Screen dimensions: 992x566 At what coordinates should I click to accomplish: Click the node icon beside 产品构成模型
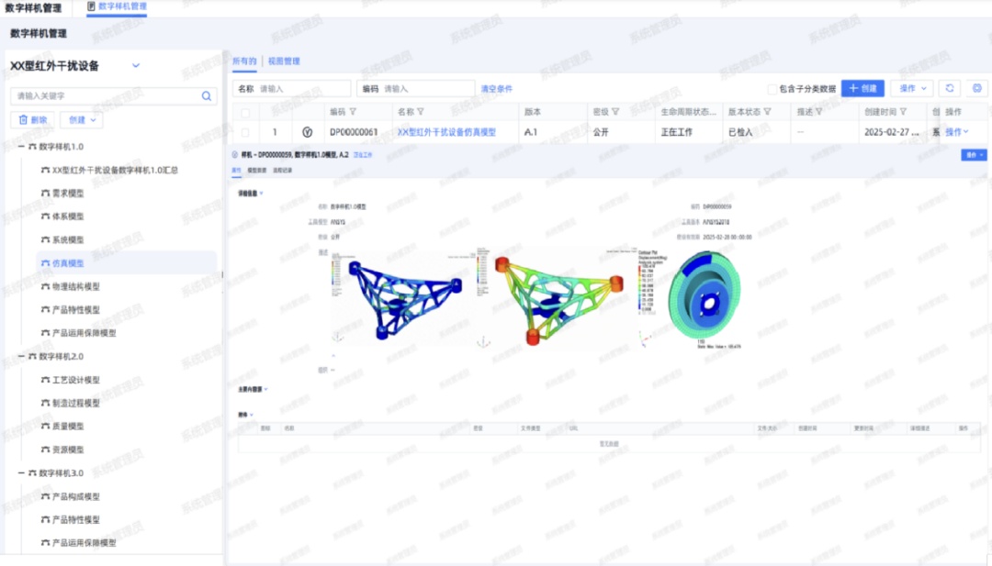(x=45, y=496)
